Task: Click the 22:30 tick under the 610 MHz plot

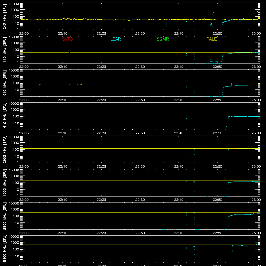Action: click(140, 100)
